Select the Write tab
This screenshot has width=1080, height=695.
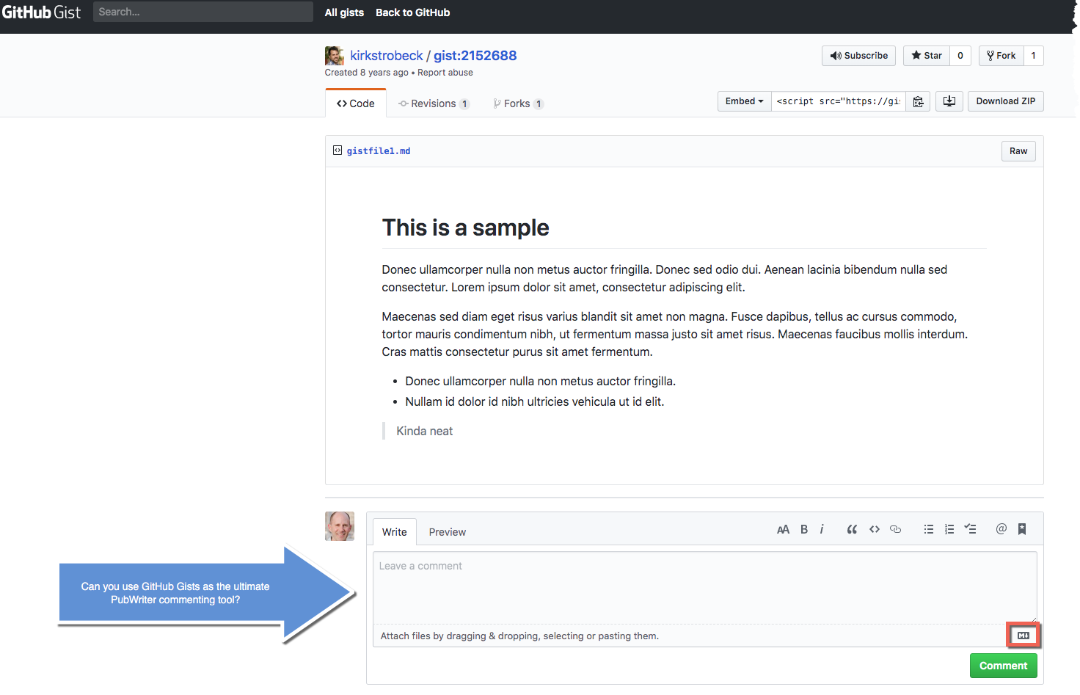(395, 532)
